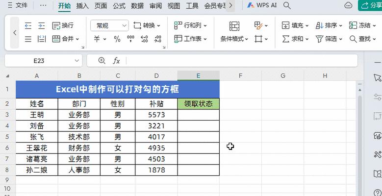Click the increase indent icon
This screenshot has width=382, height=196.
(42, 25)
